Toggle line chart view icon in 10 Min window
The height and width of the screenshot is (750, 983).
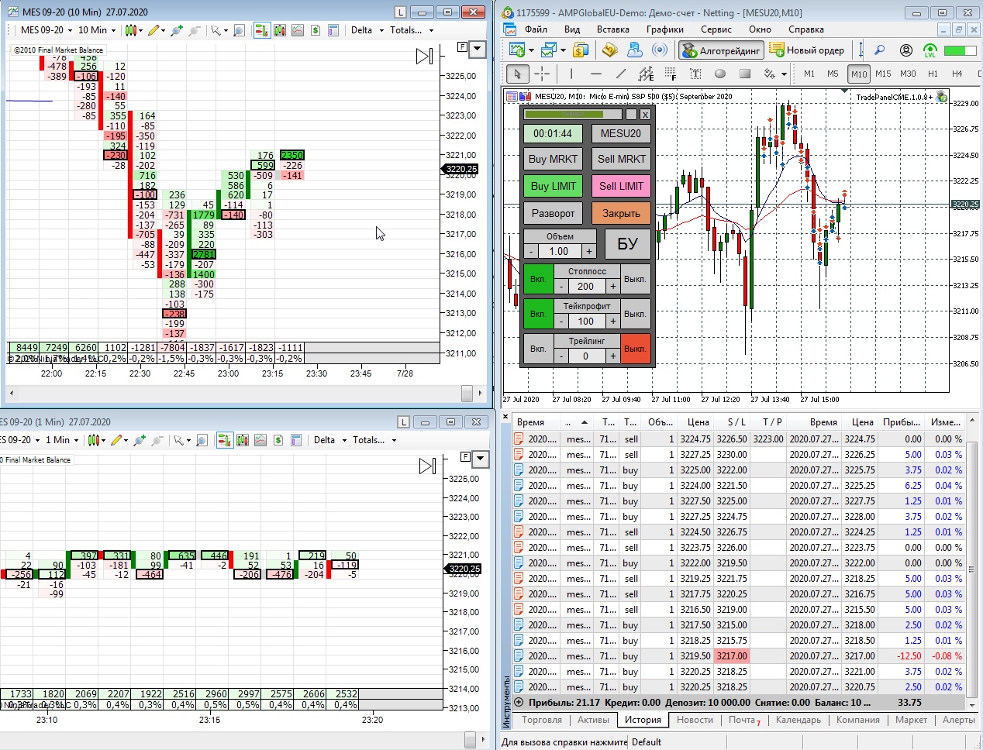pyautogui.click(x=298, y=30)
